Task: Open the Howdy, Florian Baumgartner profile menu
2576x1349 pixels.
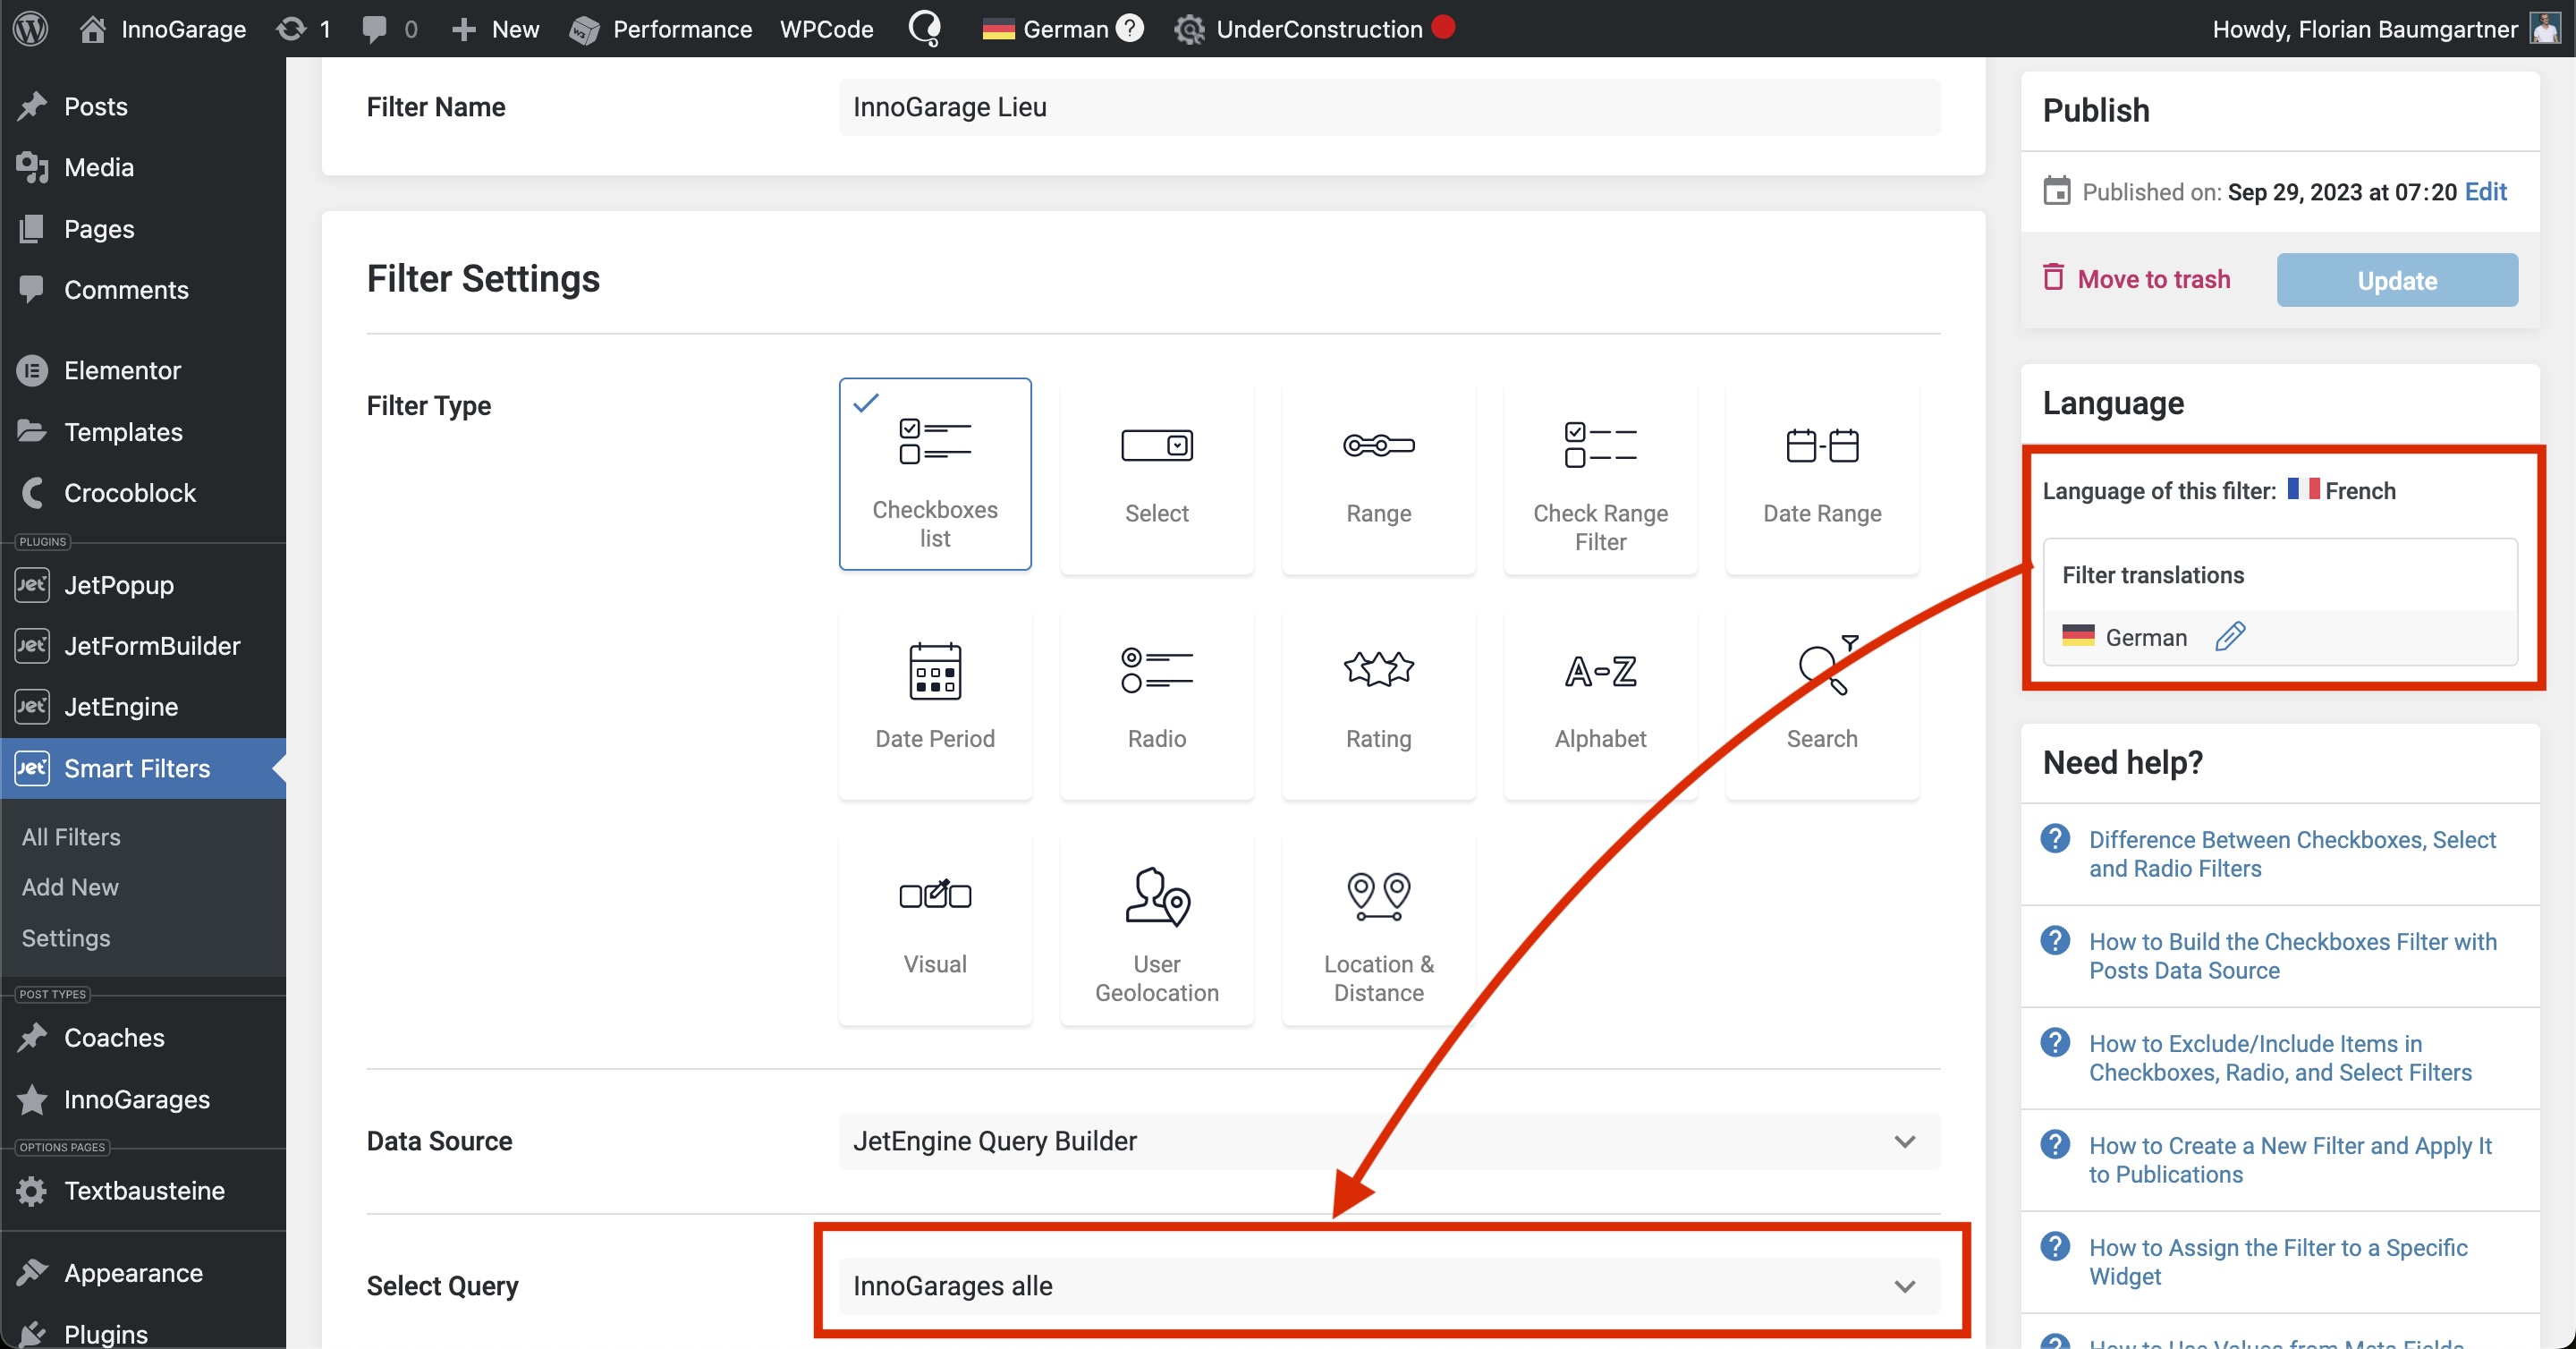Action: 2386,29
